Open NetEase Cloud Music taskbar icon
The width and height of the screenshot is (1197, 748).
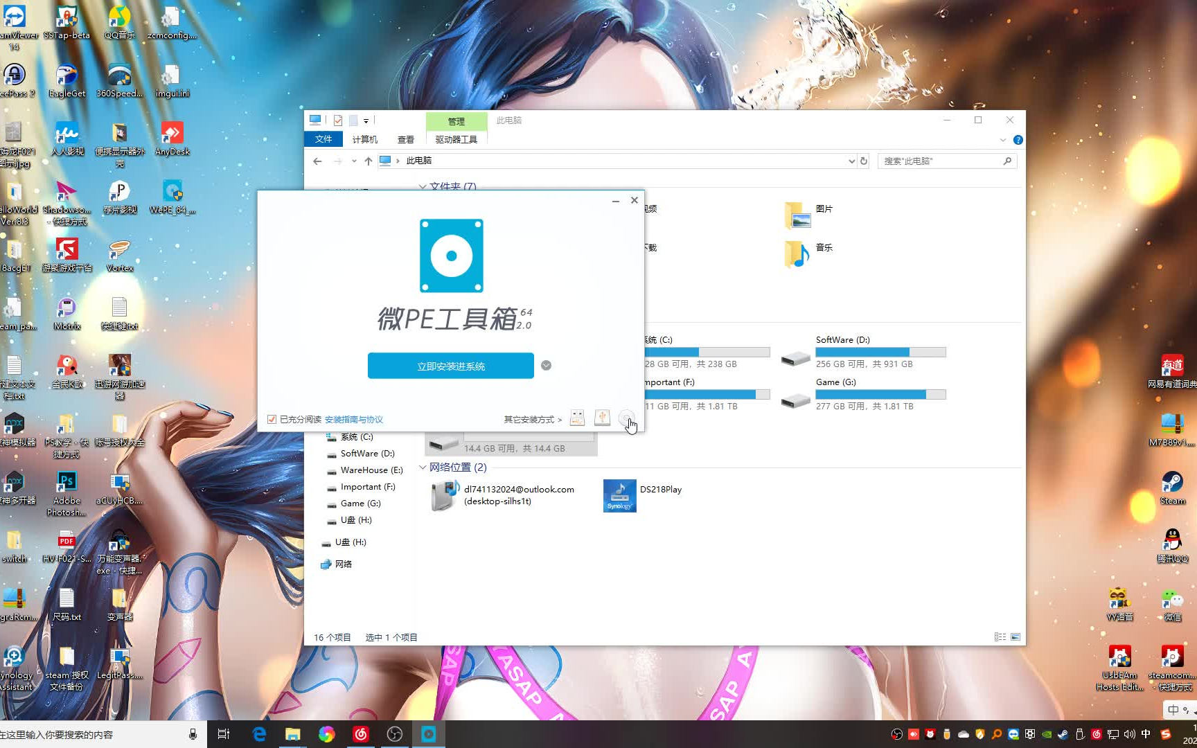pos(361,734)
